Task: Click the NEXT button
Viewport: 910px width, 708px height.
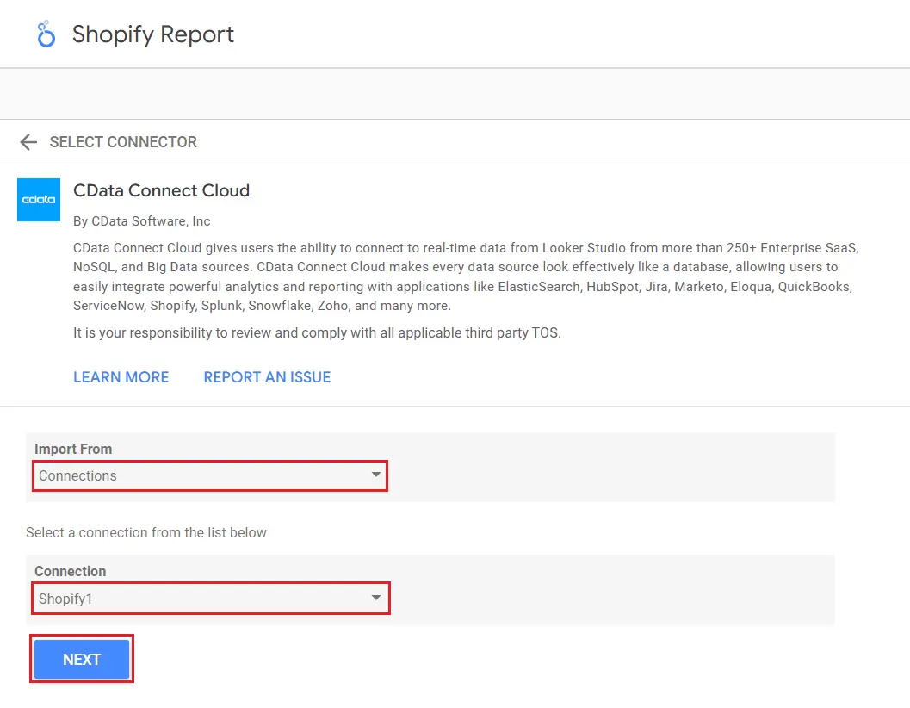Action: coord(81,659)
